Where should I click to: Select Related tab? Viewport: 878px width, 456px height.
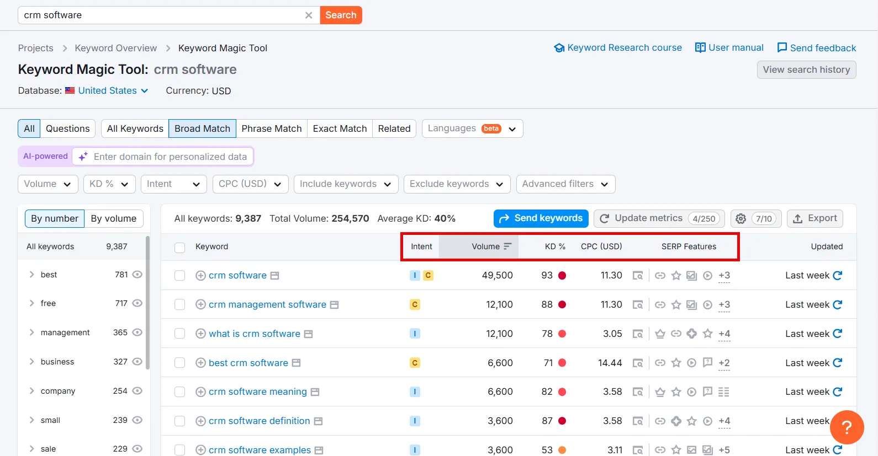coord(394,128)
